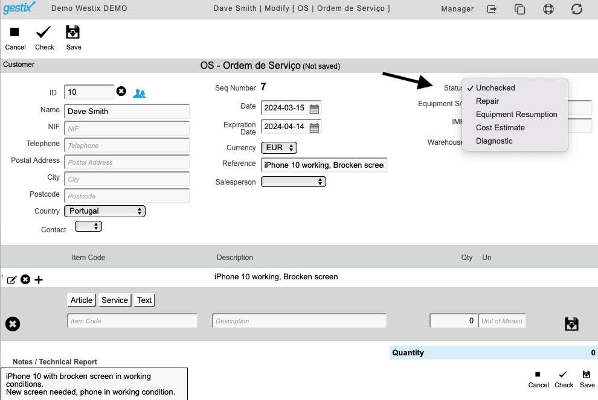Click the bottom Cancel square icon
Viewport: 598px width, 400px height.
pos(538,375)
